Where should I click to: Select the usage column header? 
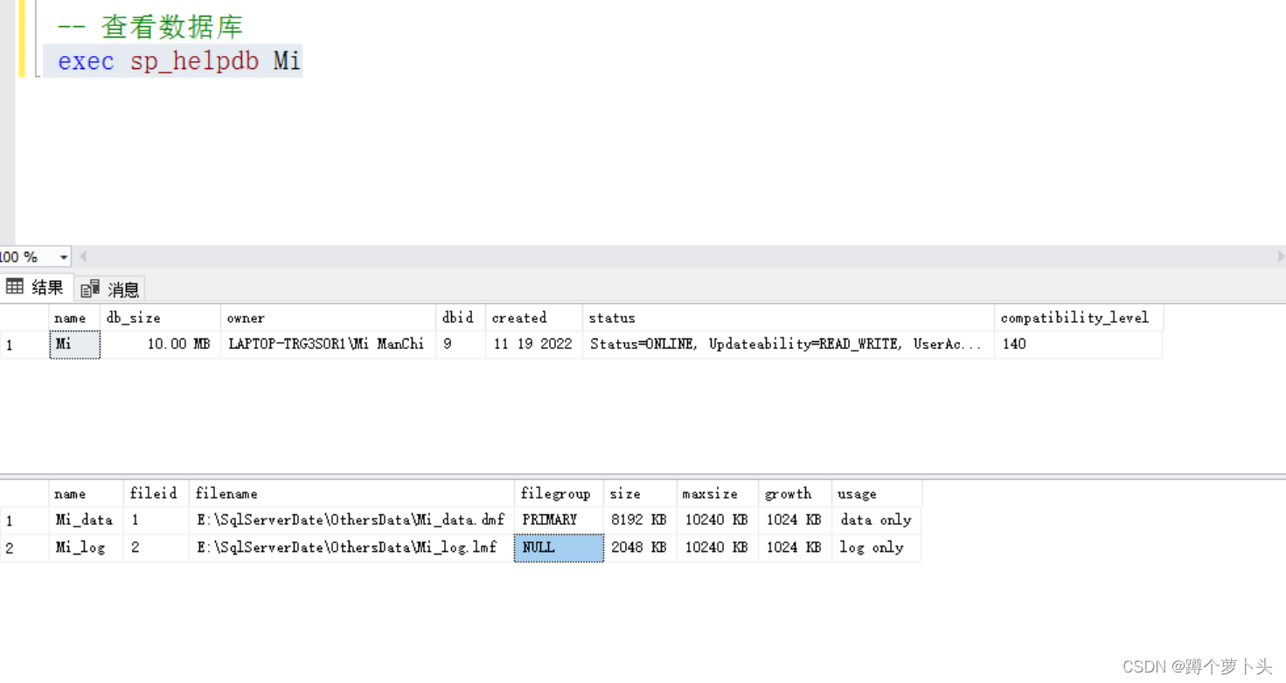pyautogui.click(x=857, y=492)
